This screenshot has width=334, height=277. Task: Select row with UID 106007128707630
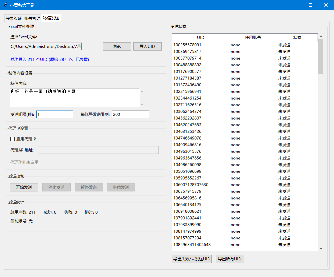(245, 185)
